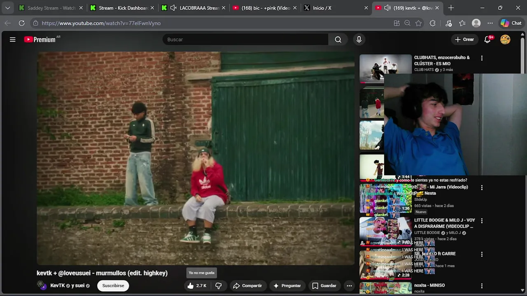Click the murmullos video player
The image size is (527, 296).
196,158
